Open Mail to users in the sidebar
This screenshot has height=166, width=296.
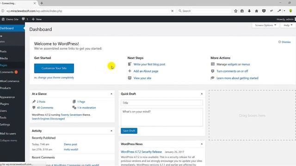click(12, 134)
